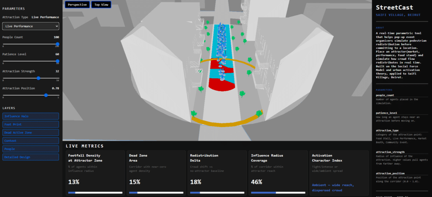This screenshot has height=197, width=432.
Task: Switch to Perspective view
Action: point(77,5)
